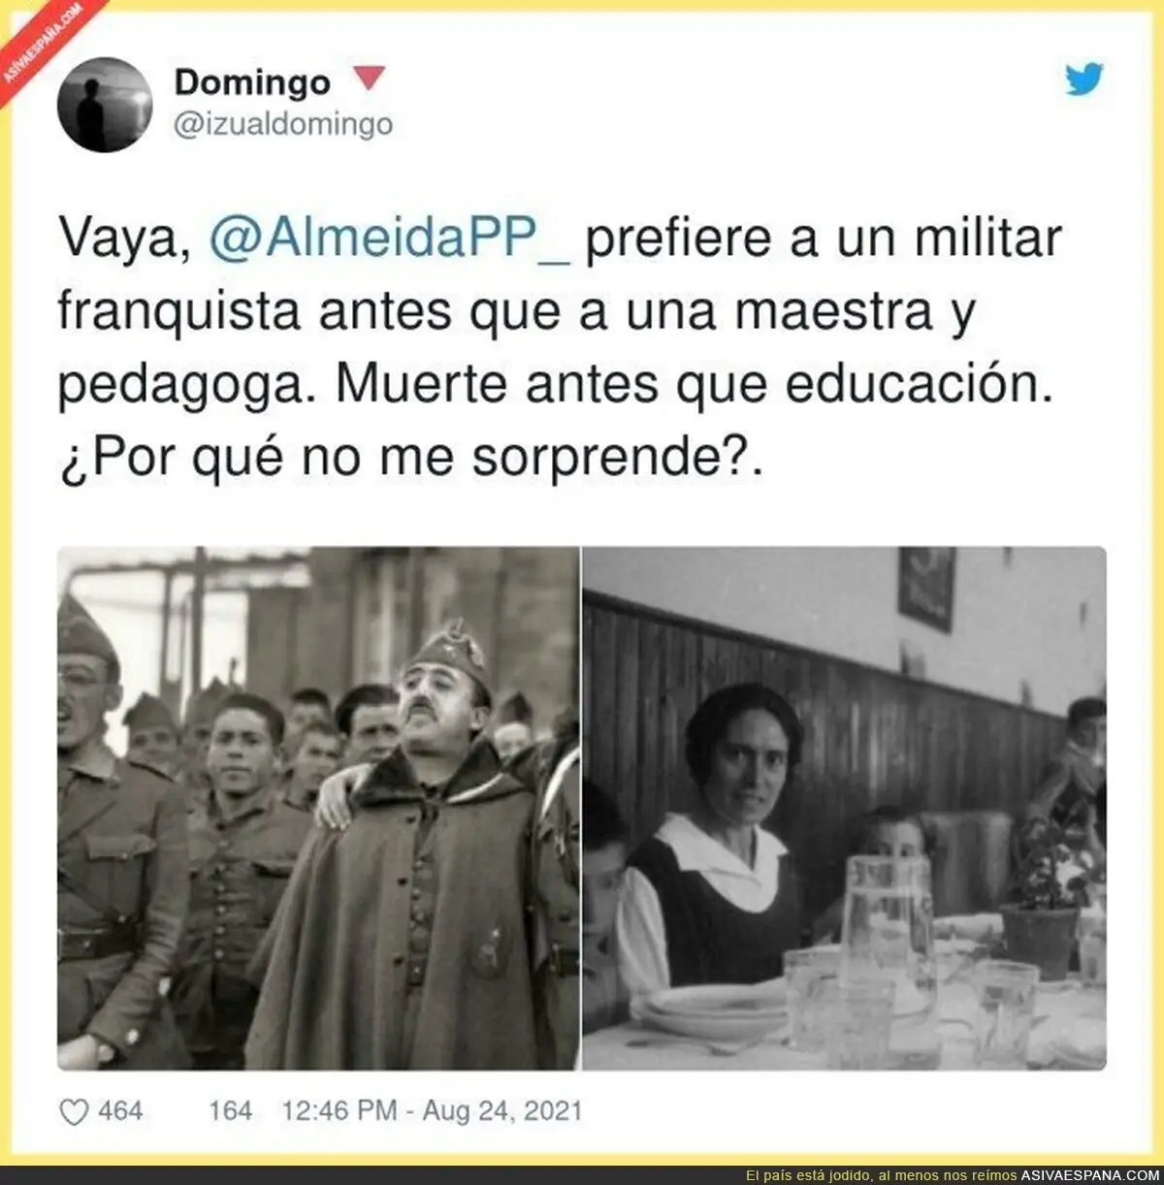The image size is (1164, 1185).
Task: Open the @AlmeidaPP_ mention link
Action: pyautogui.click(x=390, y=240)
